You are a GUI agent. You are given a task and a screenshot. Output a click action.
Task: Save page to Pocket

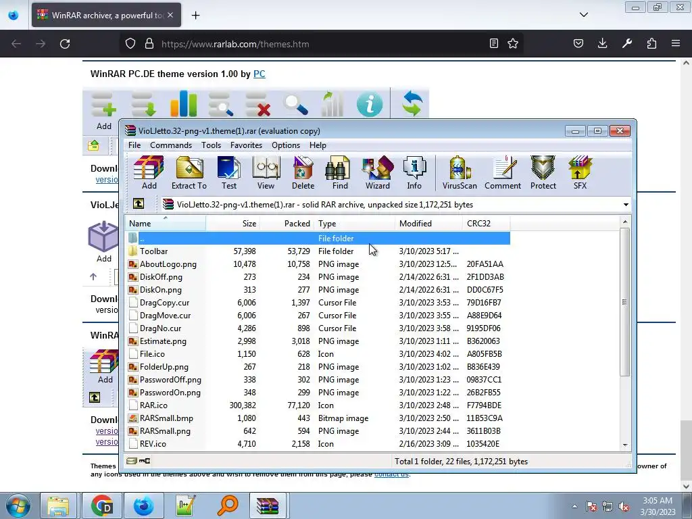(x=578, y=43)
